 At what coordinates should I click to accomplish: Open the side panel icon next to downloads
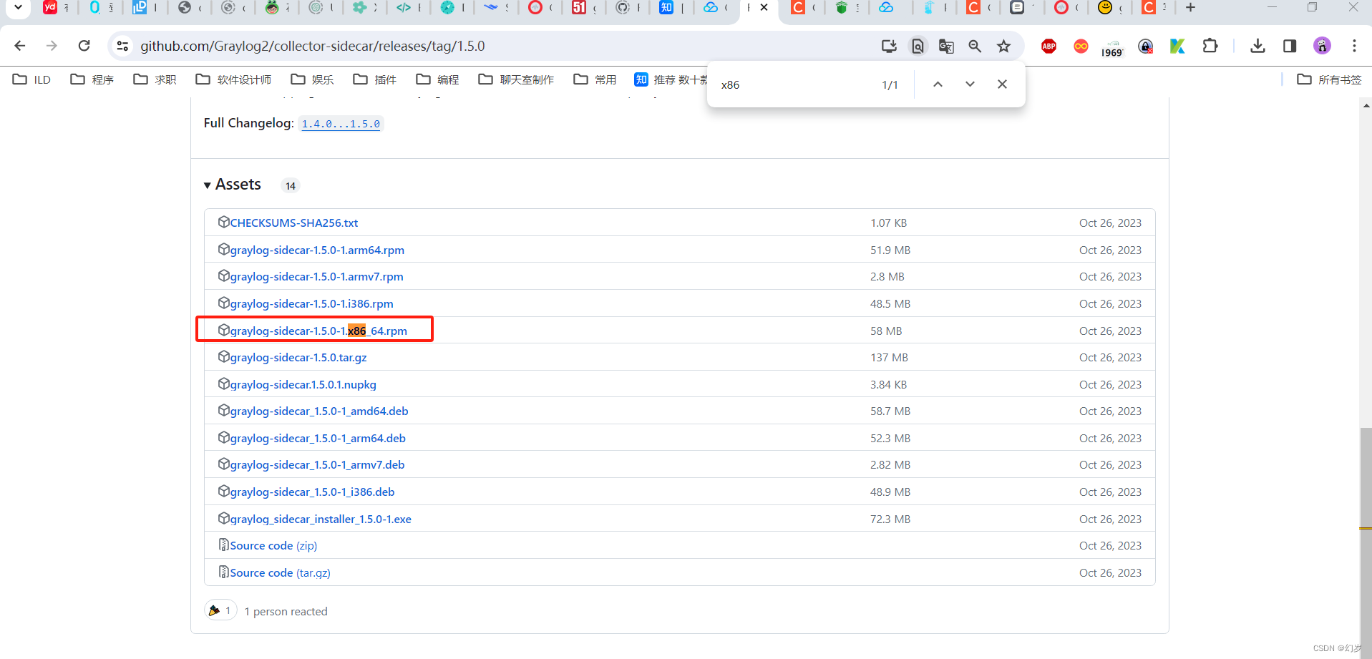click(x=1289, y=45)
